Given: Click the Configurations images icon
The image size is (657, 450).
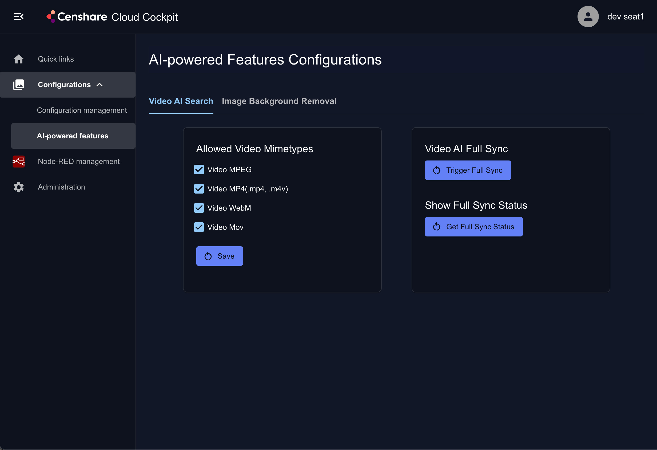Looking at the screenshot, I should [x=19, y=85].
